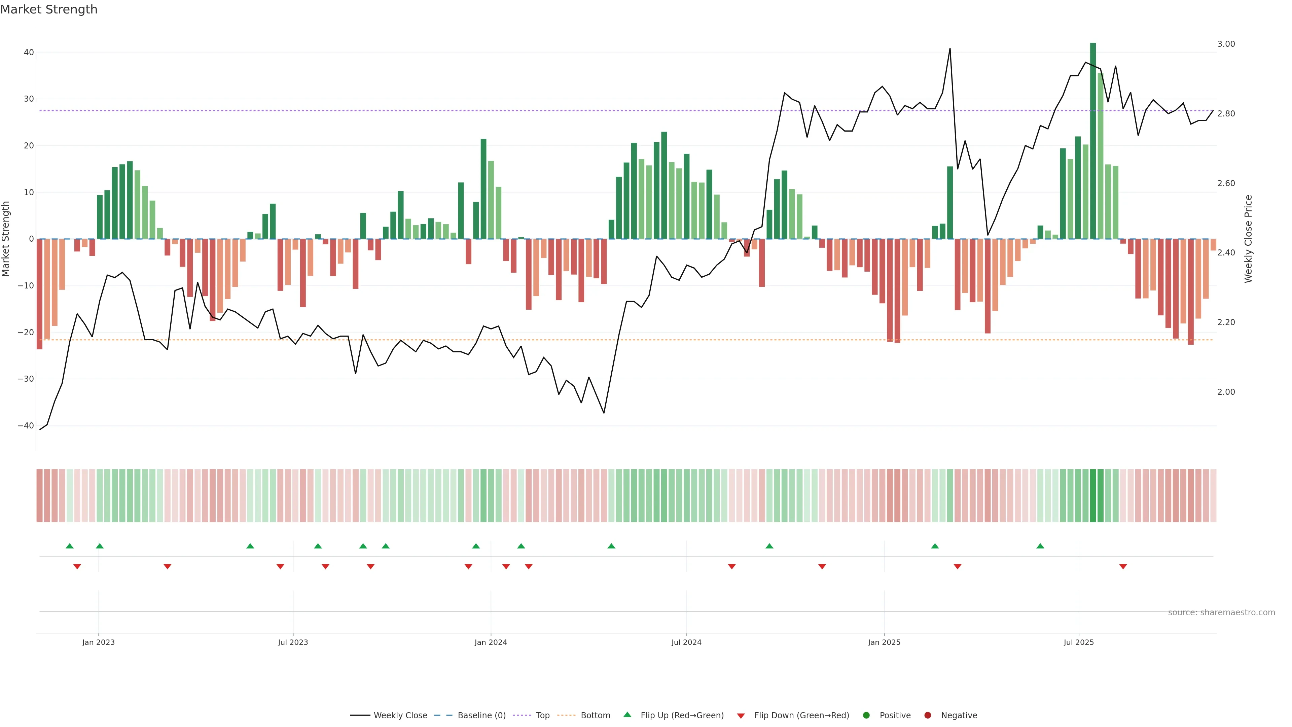Click the Market Strength chart title
This screenshot has height=727, width=1292.
coord(49,9)
